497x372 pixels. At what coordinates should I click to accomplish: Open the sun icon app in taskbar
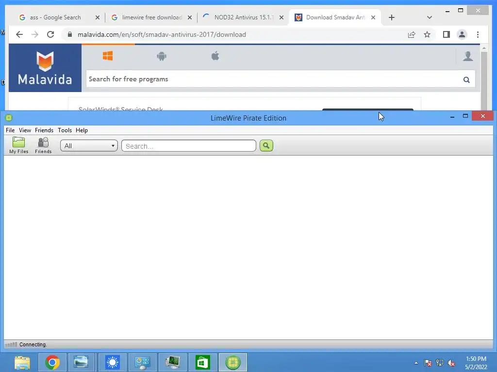coord(113,362)
